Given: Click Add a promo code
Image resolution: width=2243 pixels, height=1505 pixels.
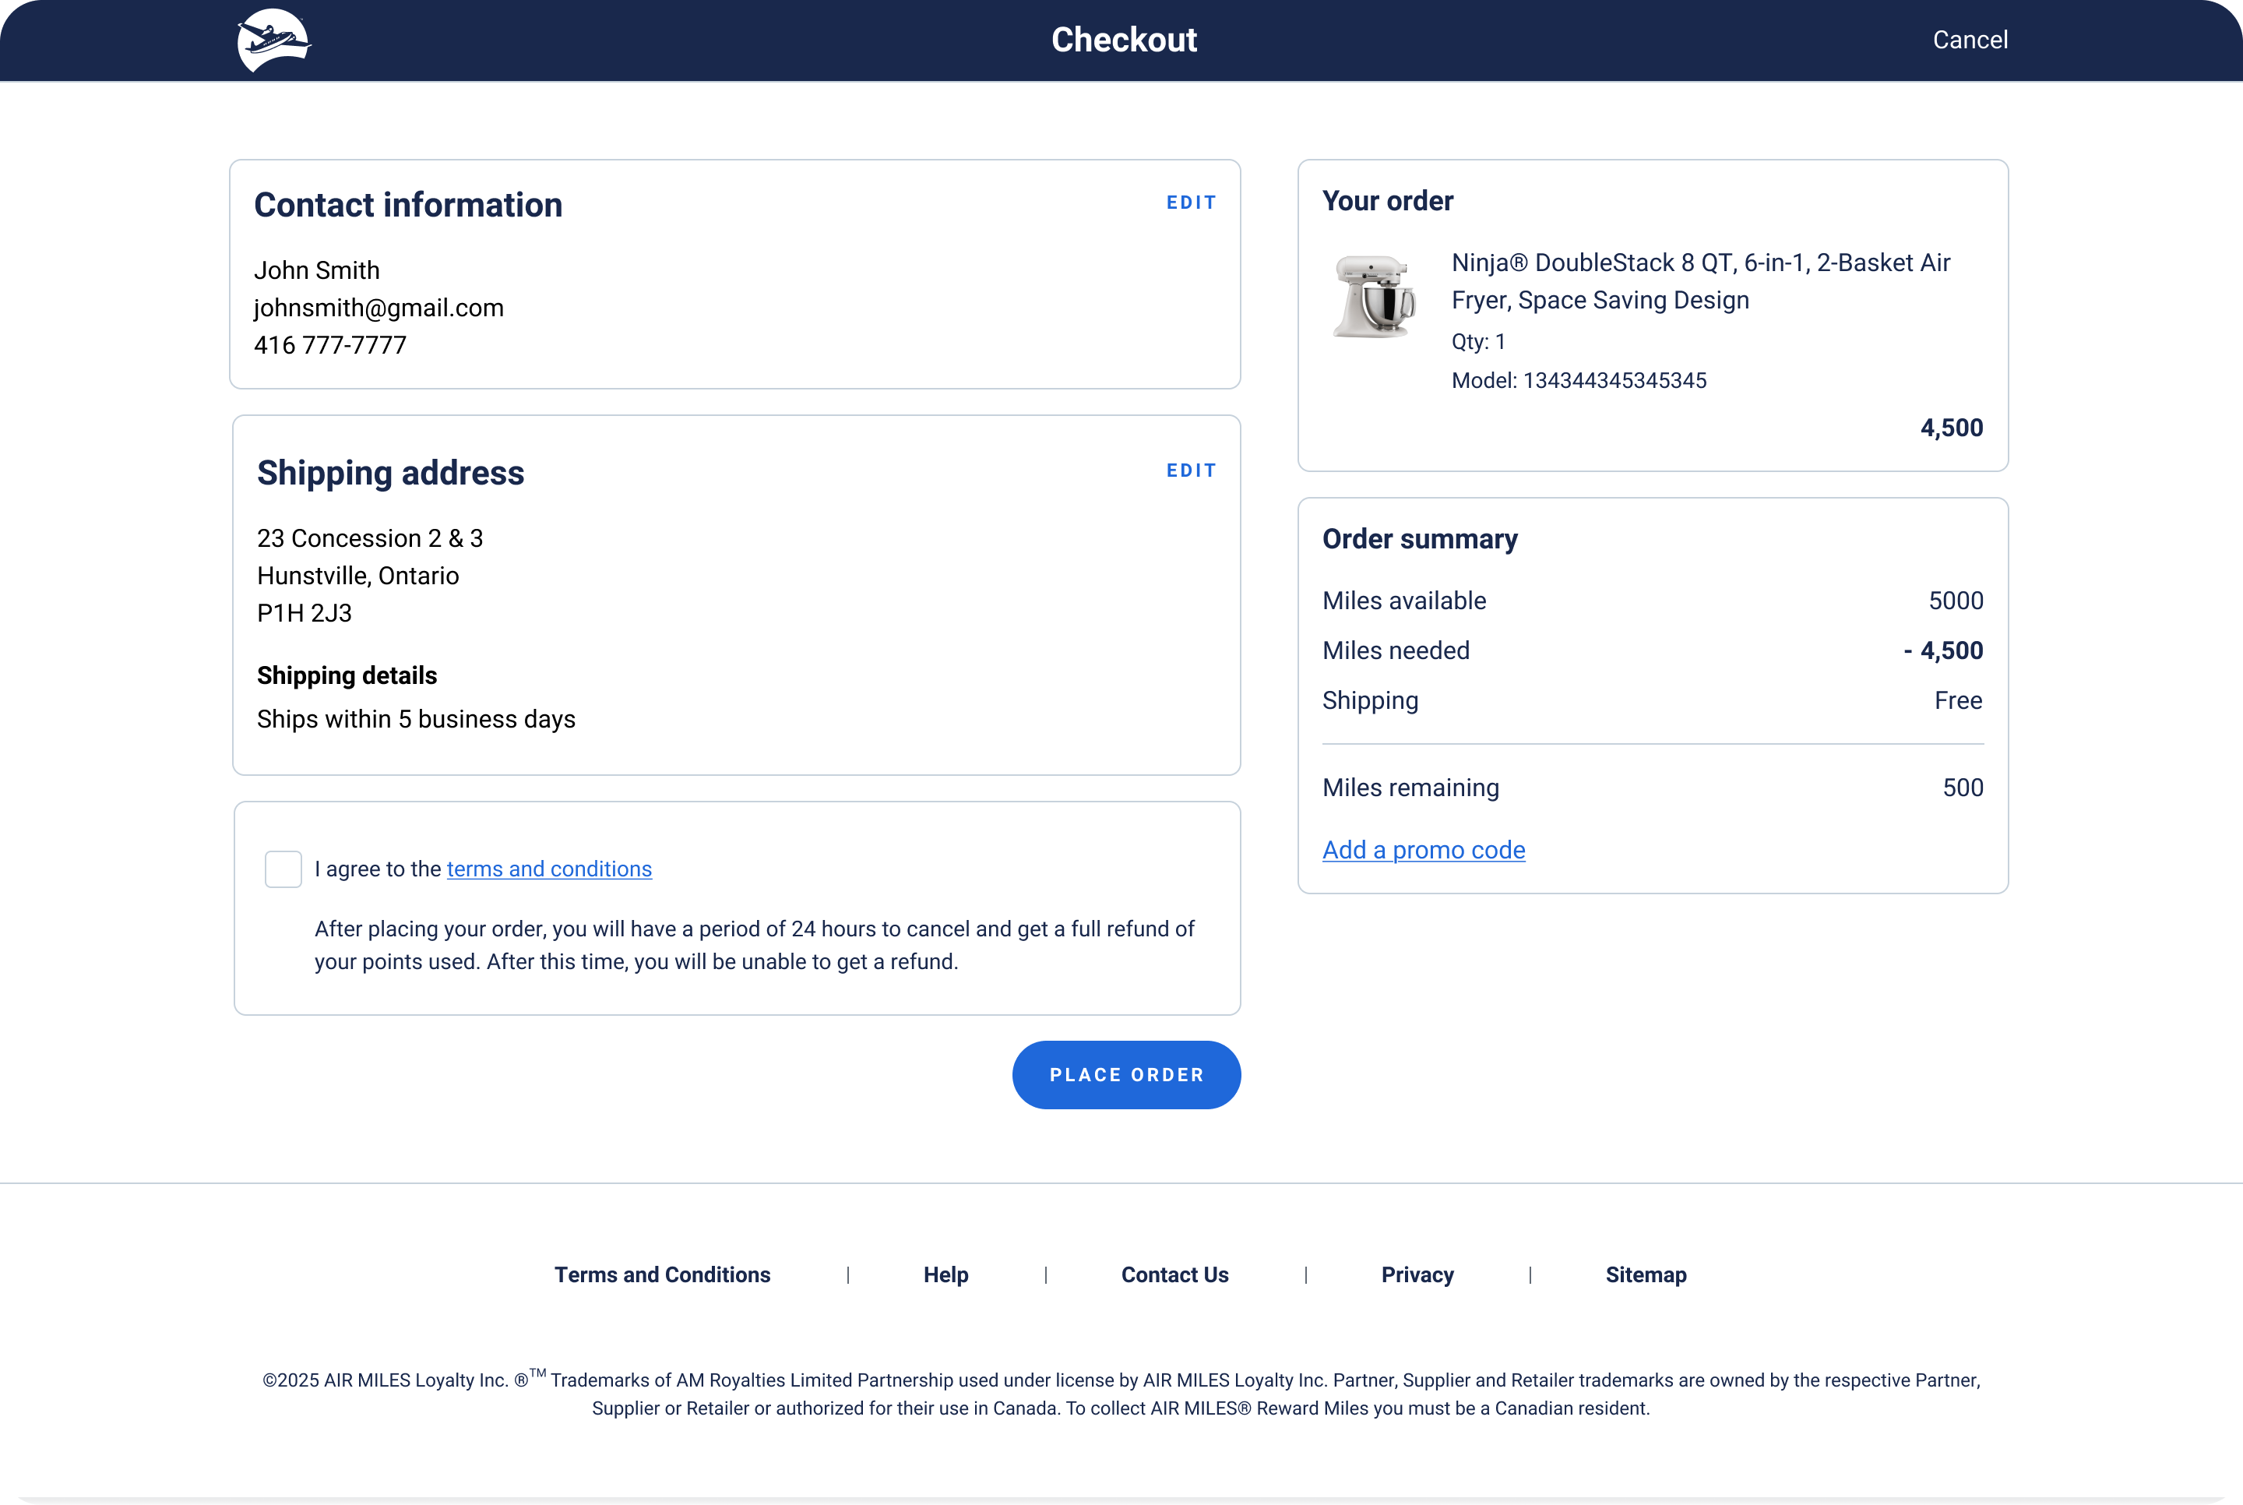Looking at the screenshot, I should pyautogui.click(x=1424, y=849).
